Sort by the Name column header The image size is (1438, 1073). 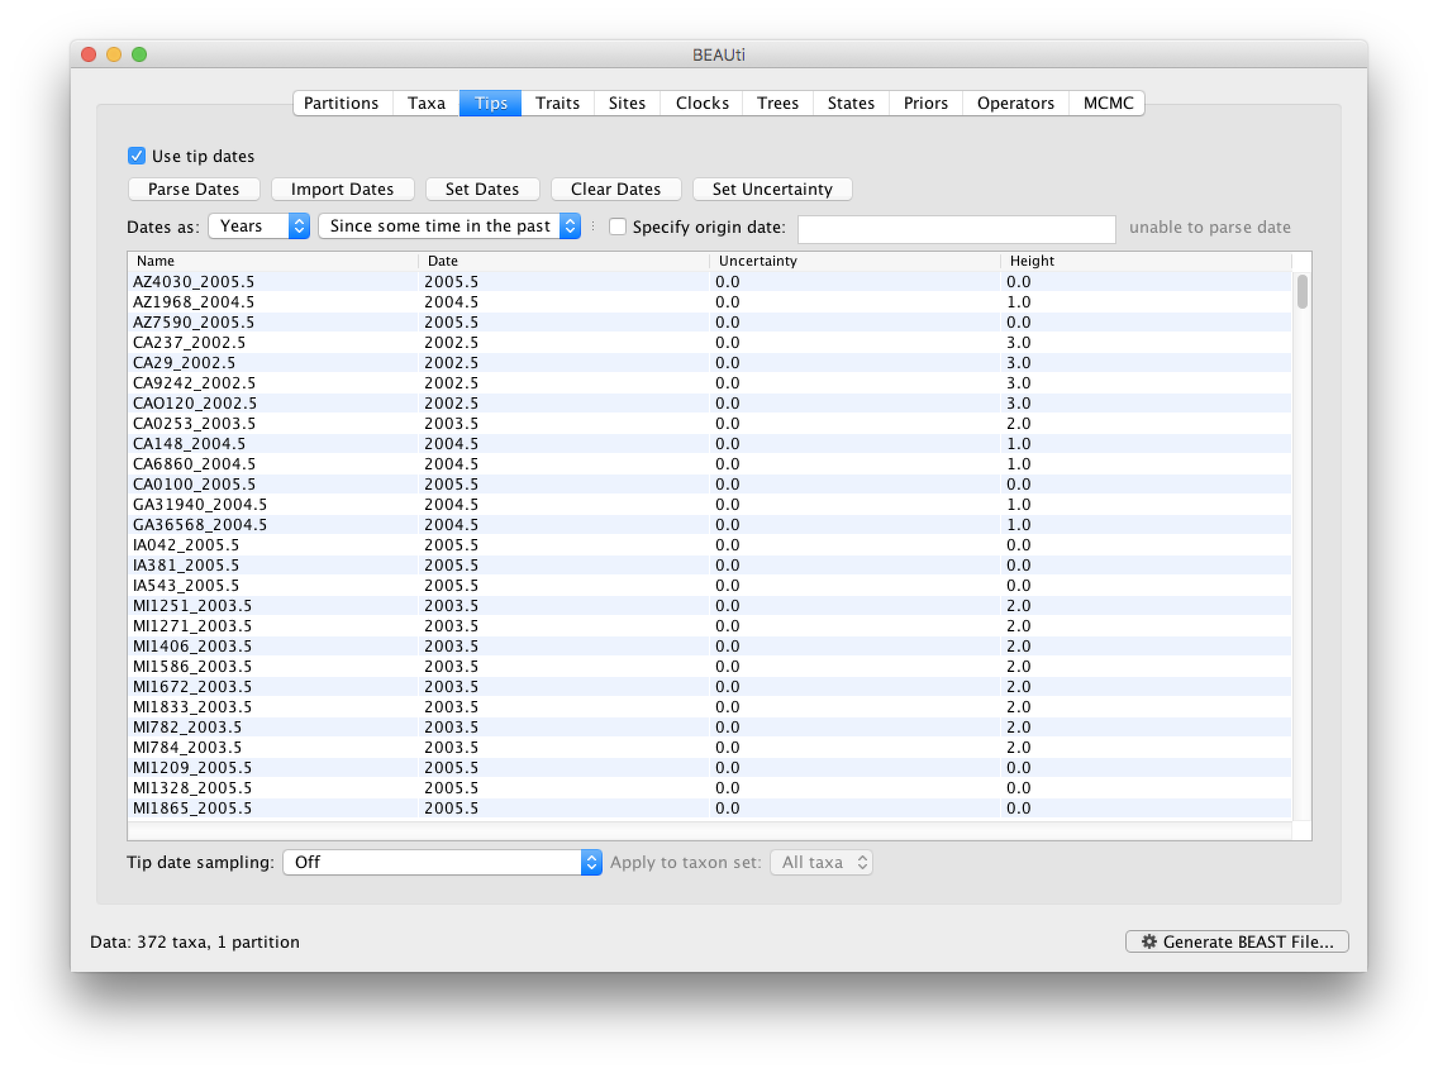pos(273,261)
